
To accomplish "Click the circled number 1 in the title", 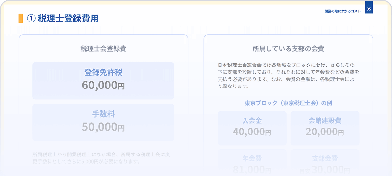I will (31, 19).
